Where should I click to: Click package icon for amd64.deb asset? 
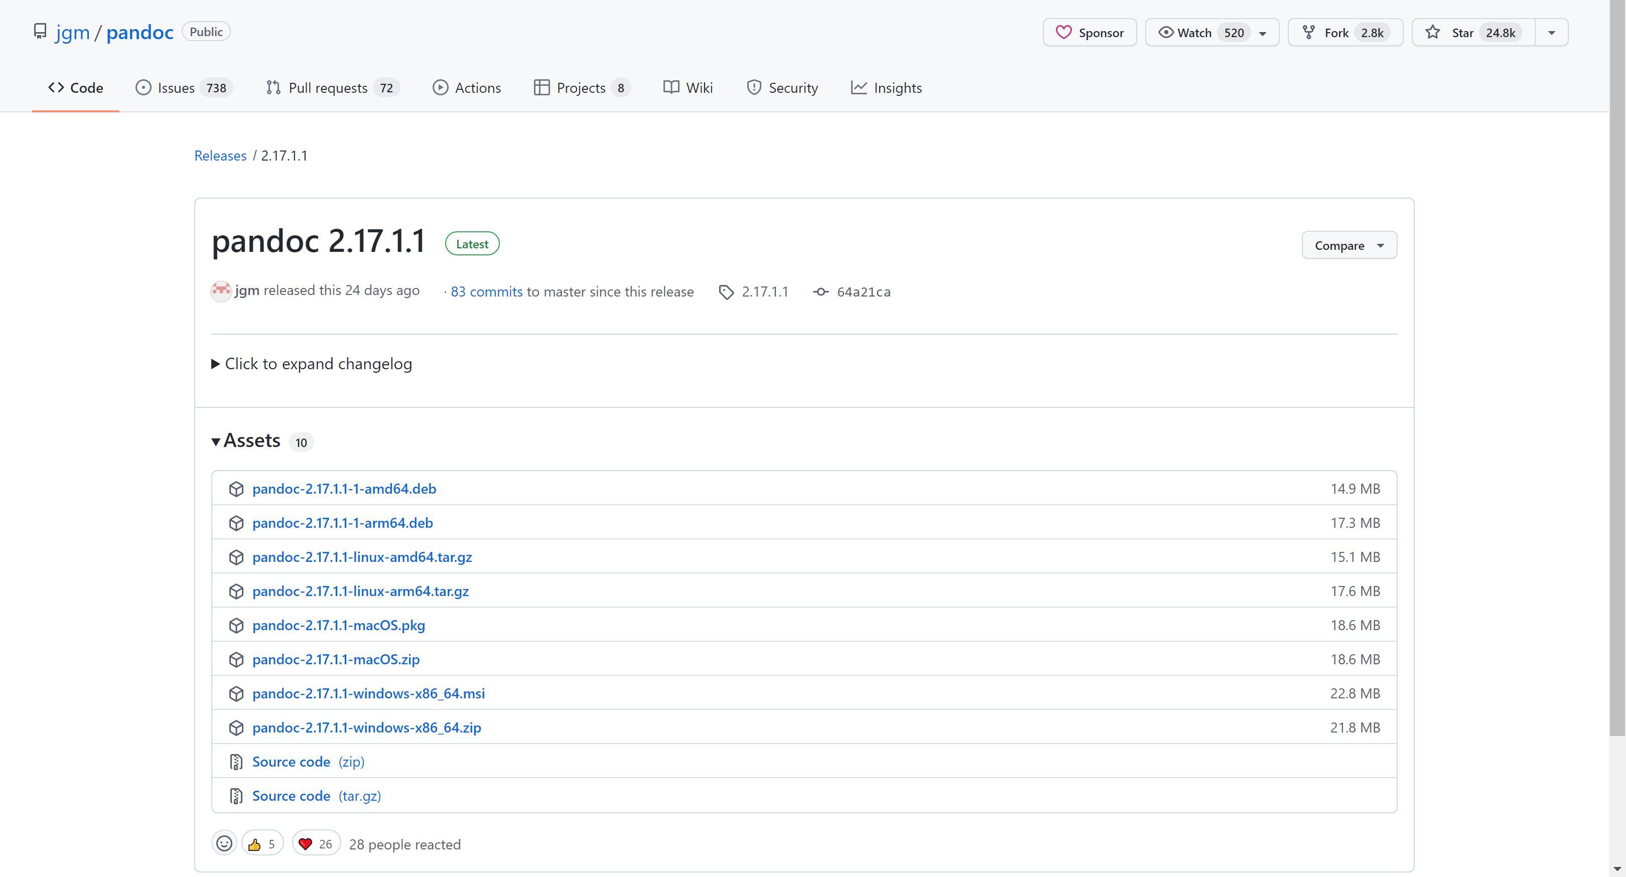pyautogui.click(x=236, y=489)
